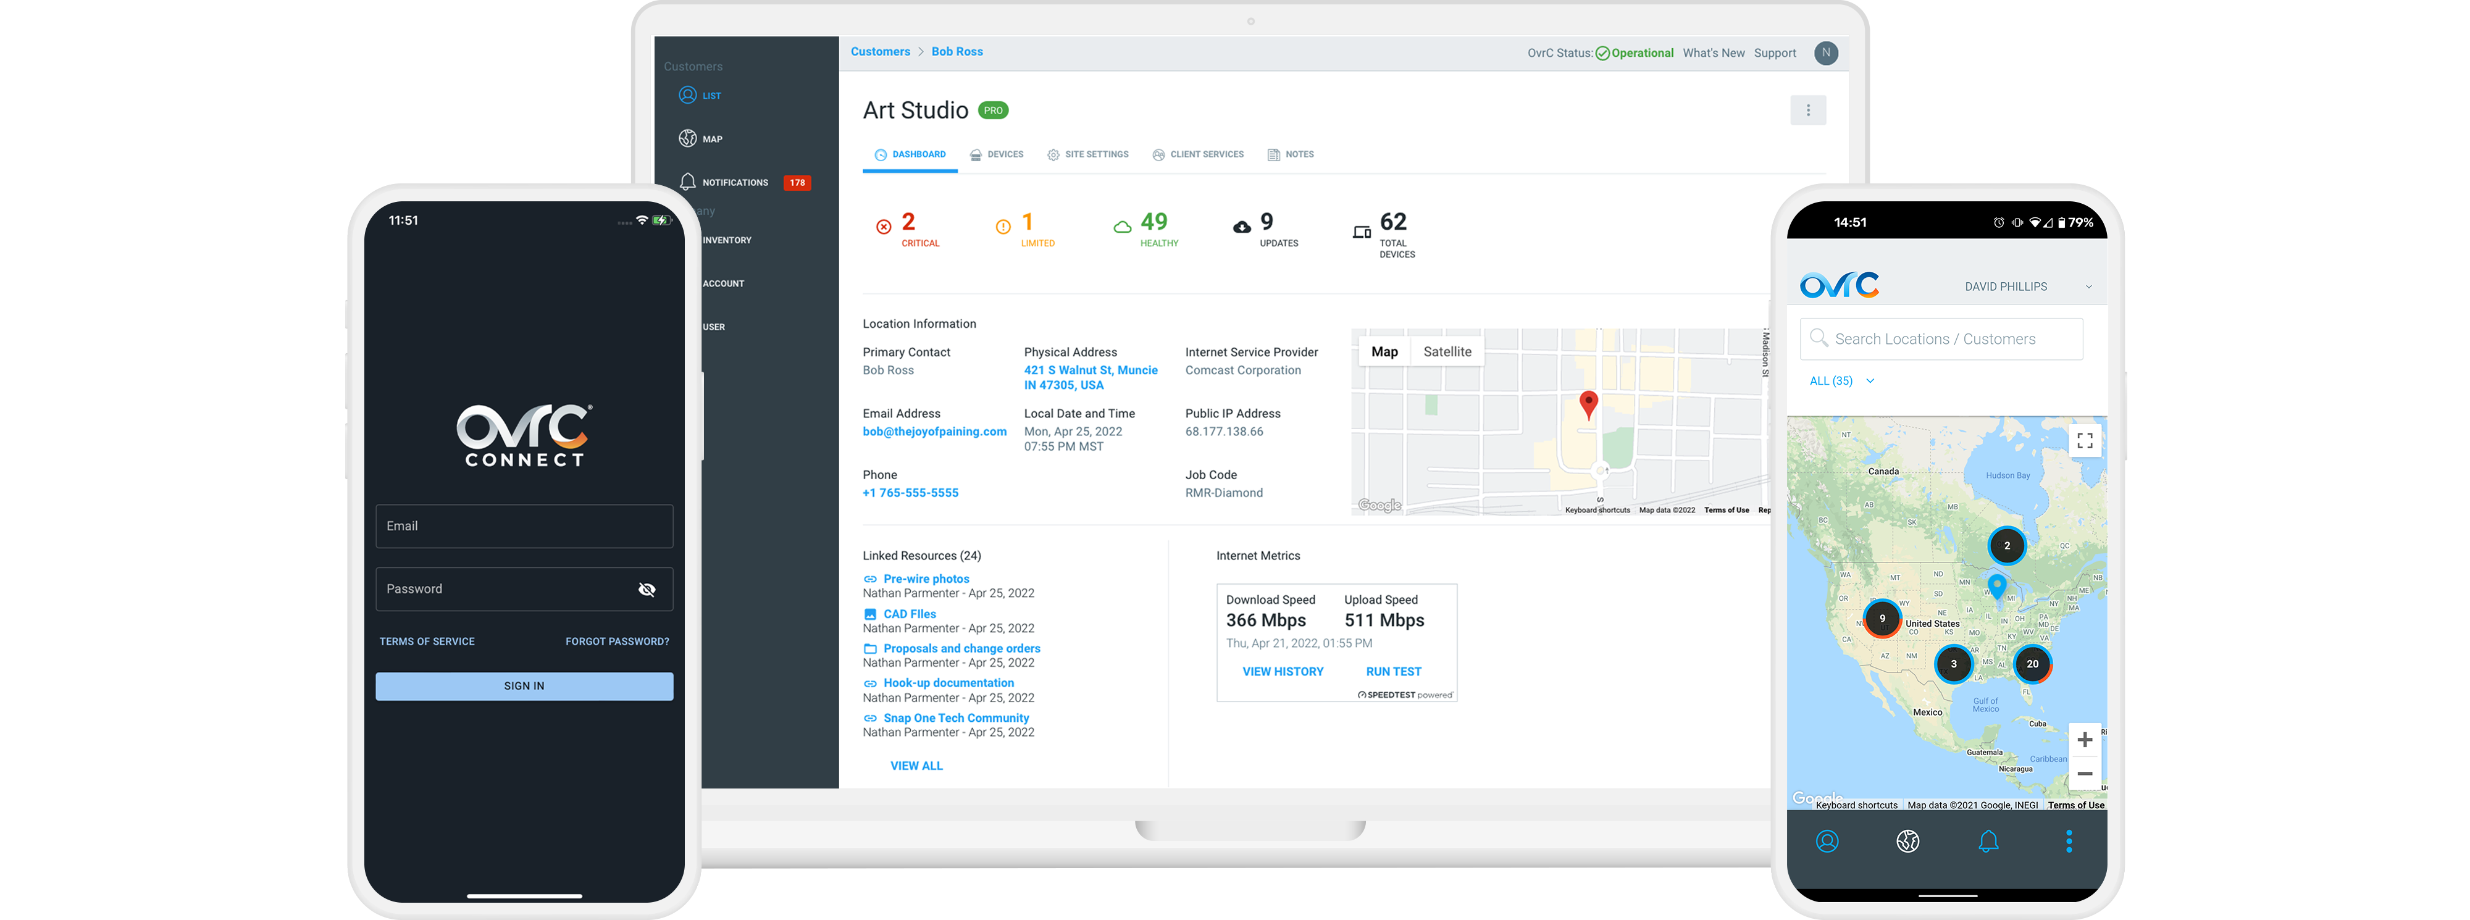This screenshot has height=920, width=2470.
Task: Click the Run Test link
Action: [1393, 672]
